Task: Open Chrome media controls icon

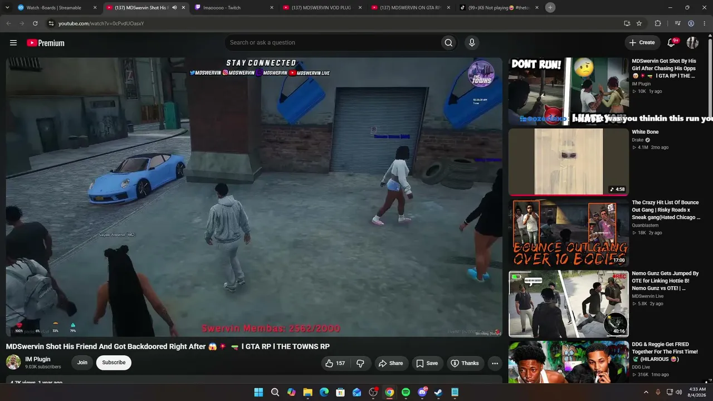Action: click(677, 23)
